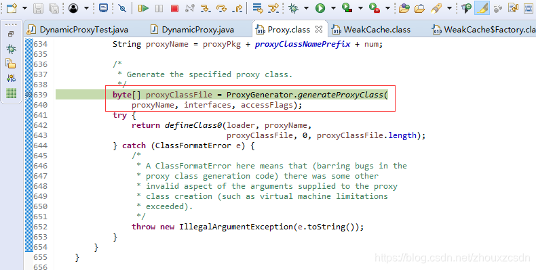
Task: Click the comment 'Generate the specified proxy class.'
Action: coord(210,74)
